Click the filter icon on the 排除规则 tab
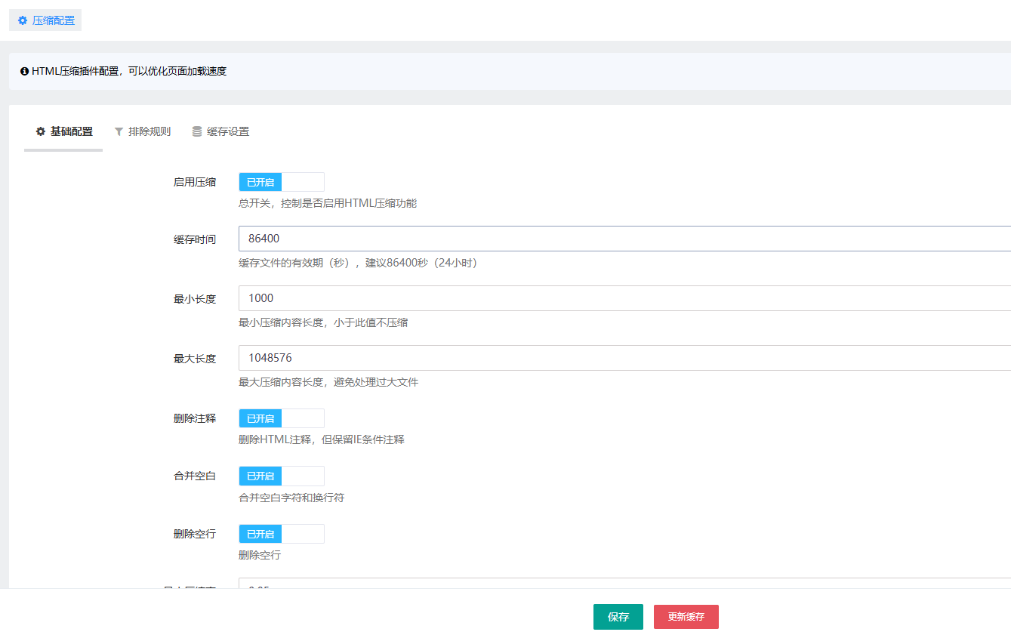 click(119, 131)
